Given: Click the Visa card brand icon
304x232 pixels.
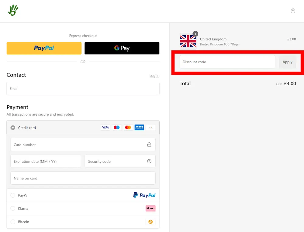Looking at the screenshot, I should click(x=105, y=127).
